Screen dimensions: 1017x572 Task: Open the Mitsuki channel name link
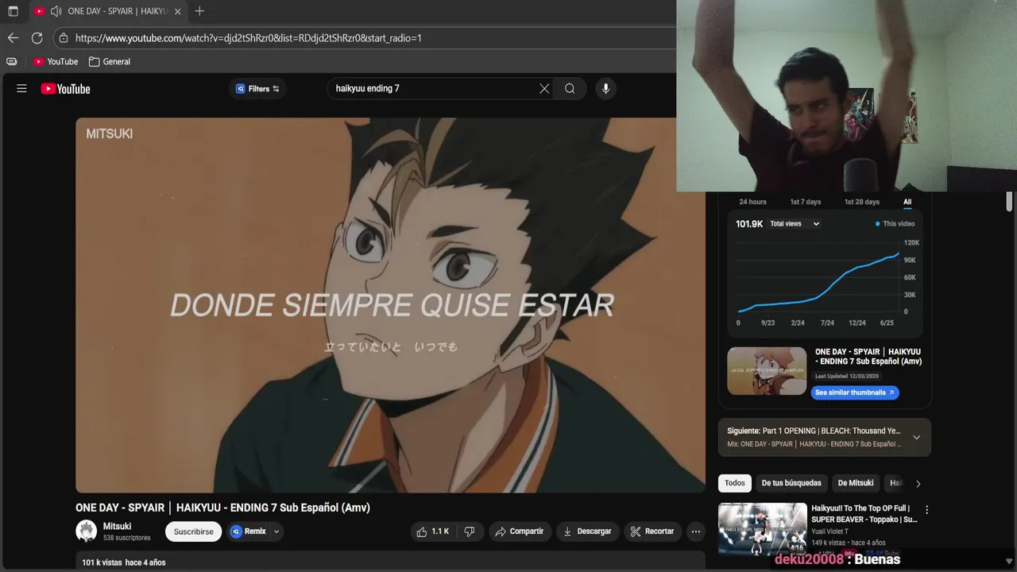click(117, 526)
